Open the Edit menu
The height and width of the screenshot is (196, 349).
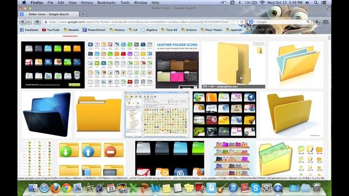(61, 3)
